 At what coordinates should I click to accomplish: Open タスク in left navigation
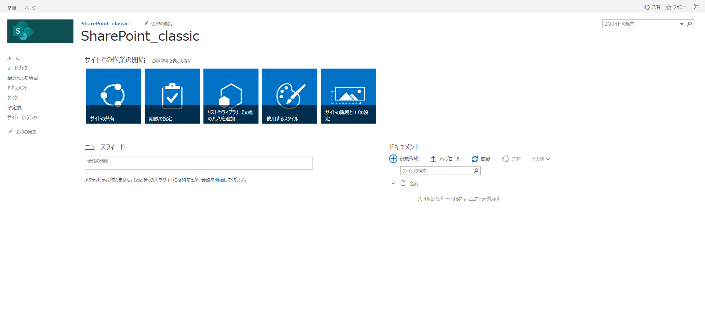tap(12, 98)
